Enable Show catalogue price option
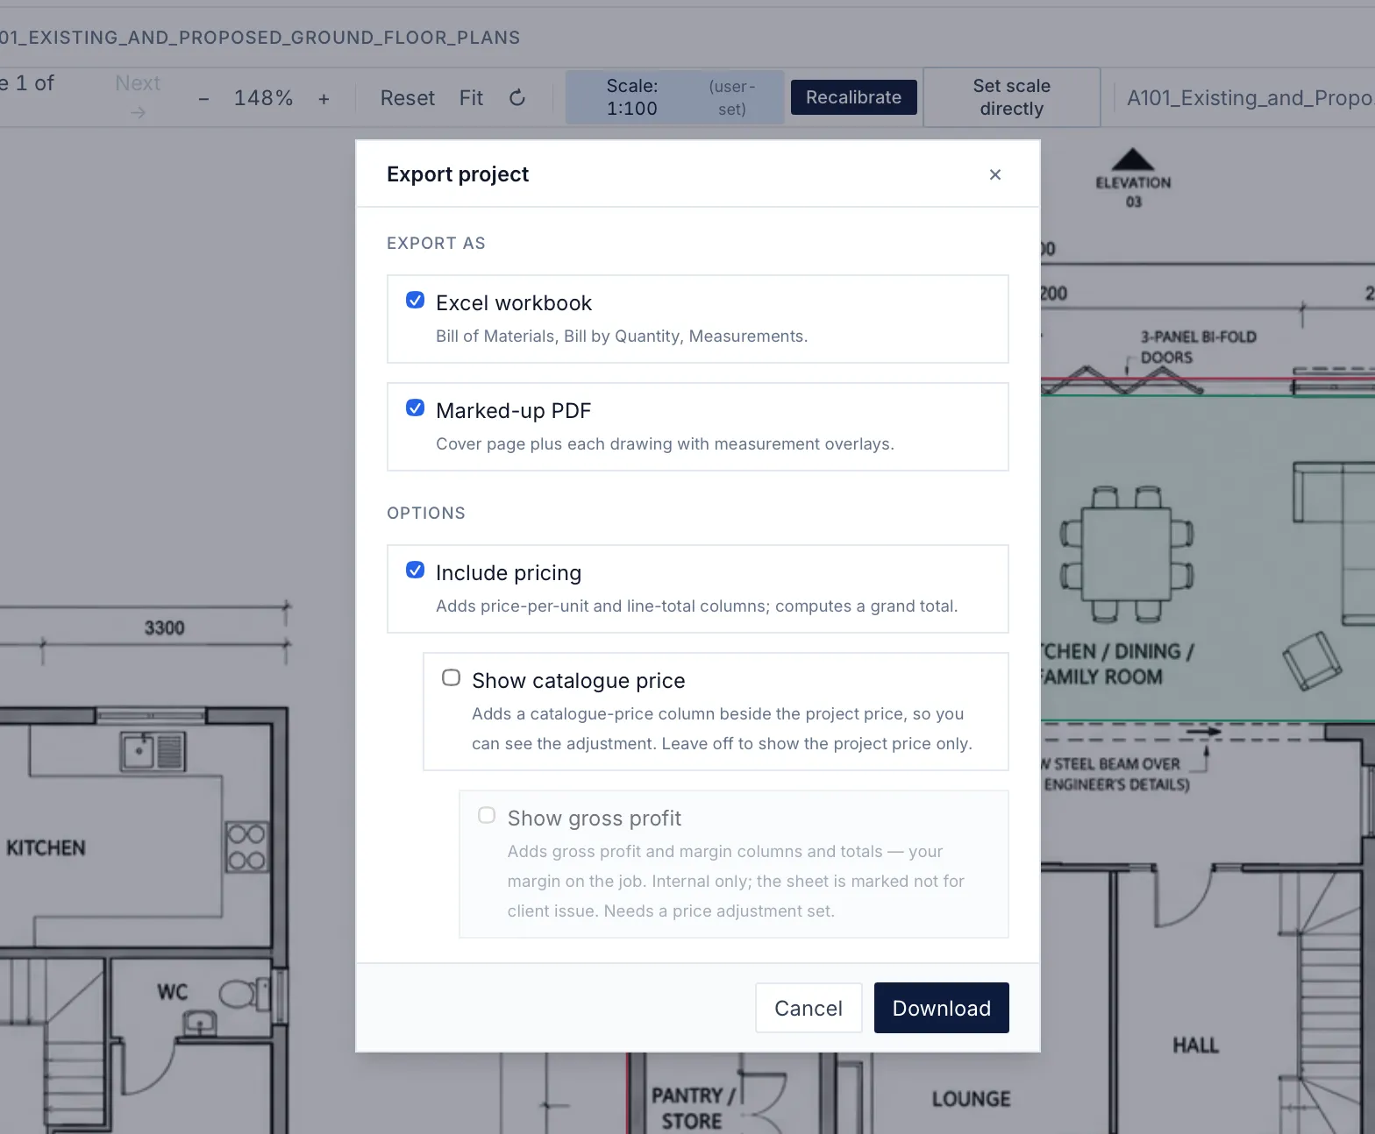The width and height of the screenshot is (1375, 1134). tap(452, 678)
